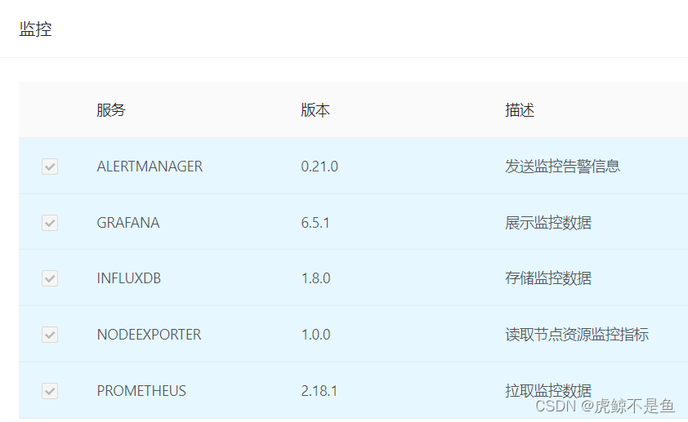Click the 版本 column header

click(315, 110)
